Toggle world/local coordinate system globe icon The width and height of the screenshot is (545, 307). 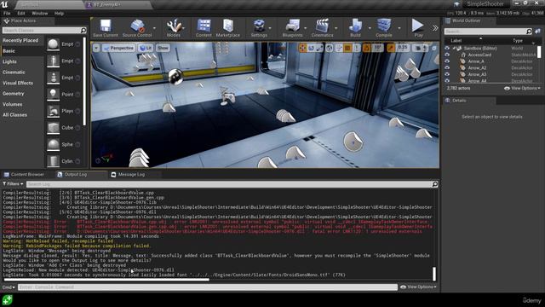pyautogui.click(x=330, y=48)
